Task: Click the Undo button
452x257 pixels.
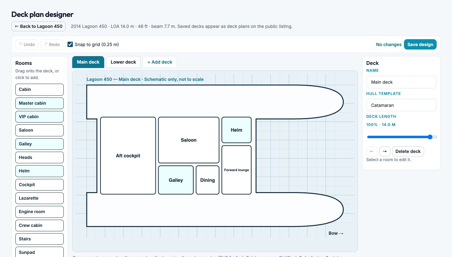Action: click(x=27, y=45)
